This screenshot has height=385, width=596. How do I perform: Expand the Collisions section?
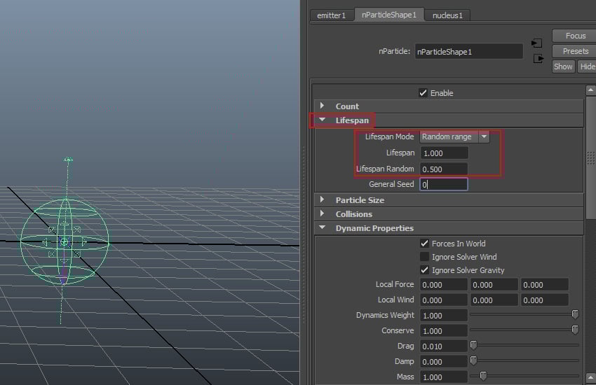[323, 213]
